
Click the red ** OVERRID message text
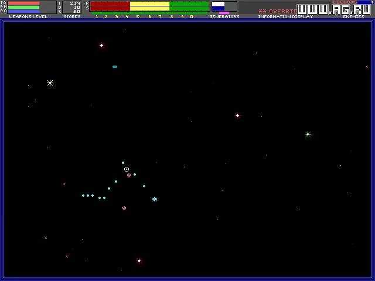pyautogui.click(x=277, y=11)
